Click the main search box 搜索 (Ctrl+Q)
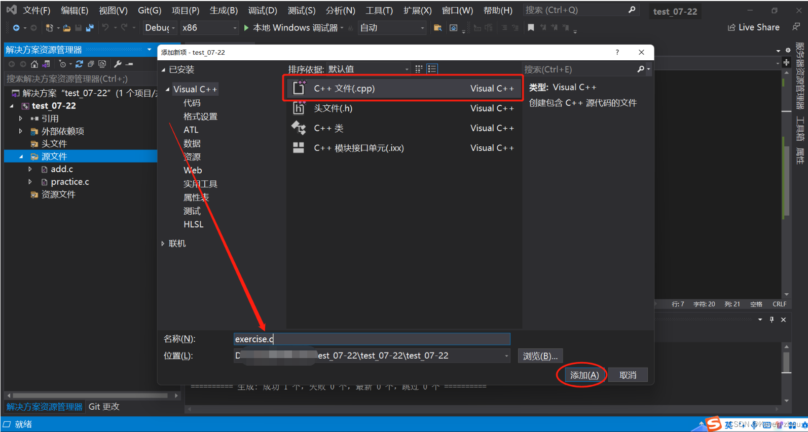Viewport: 808px width, 432px height. coord(580,10)
